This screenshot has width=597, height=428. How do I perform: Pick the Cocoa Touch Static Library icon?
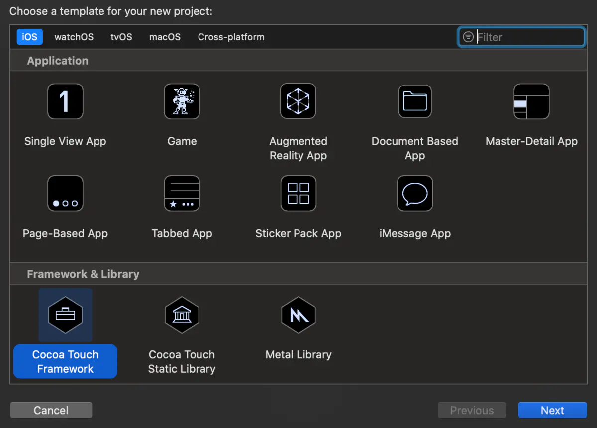tap(182, 315)
